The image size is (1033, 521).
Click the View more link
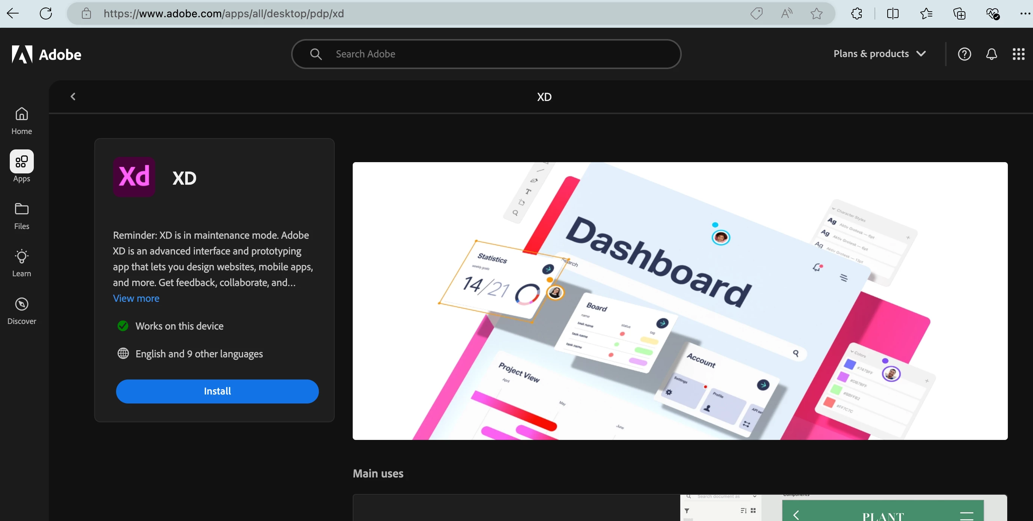click(136, 298)
